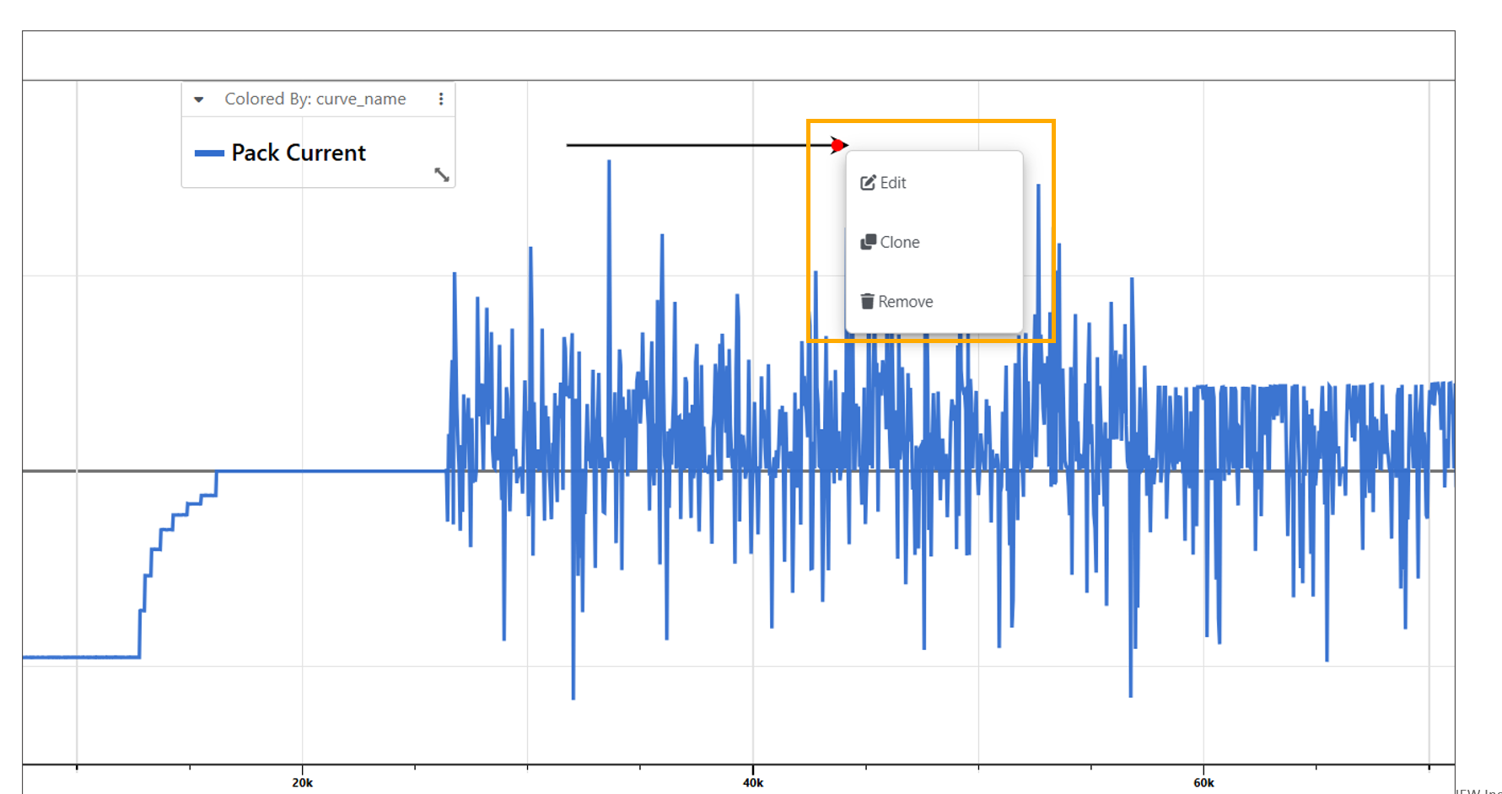Click the 'Colored By: curve_name' legend header
1502x794 pixels.
tap(315, 99)
